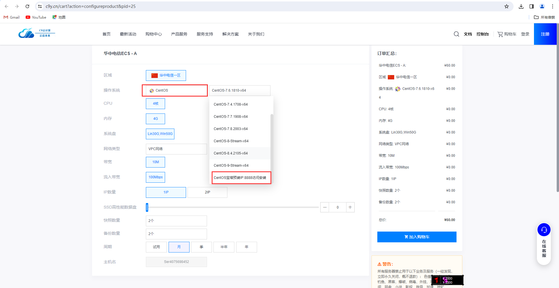Open CentOS-7.6.1810-x64 version dropdown
The height and width of the screenshot is (288, 559).
click(x=240, y=90)
